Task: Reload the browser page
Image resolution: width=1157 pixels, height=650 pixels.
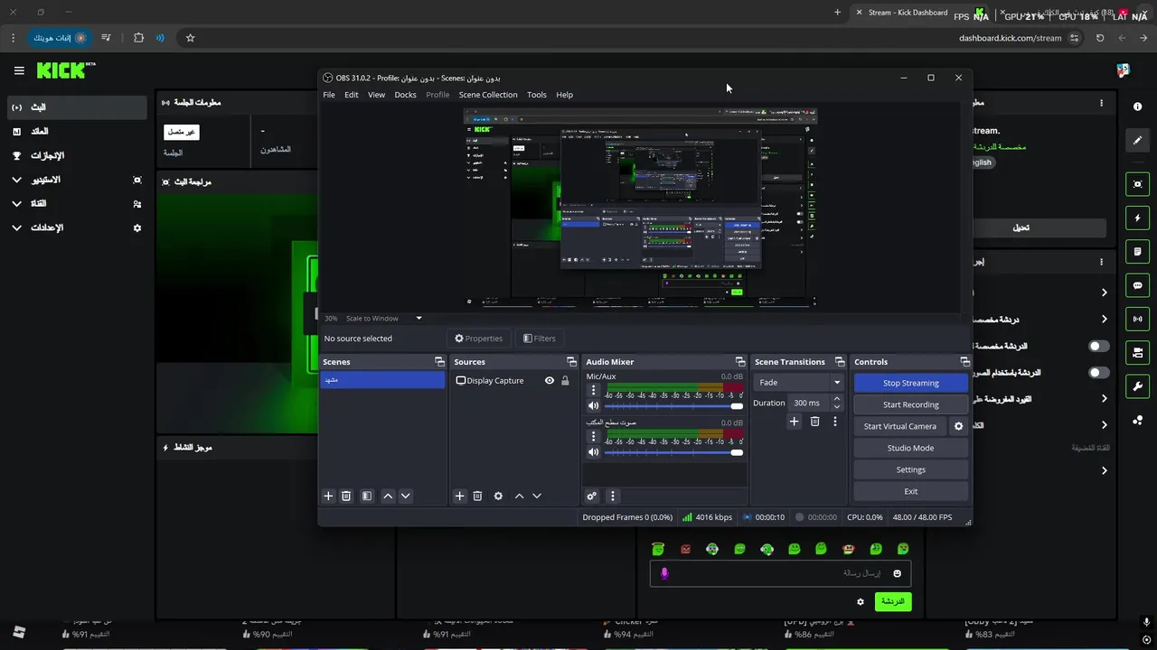Action: [1100, 38]
